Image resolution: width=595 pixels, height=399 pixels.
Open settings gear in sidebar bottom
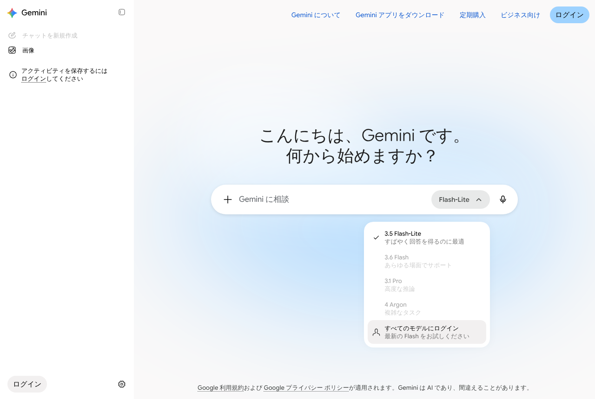122,384
